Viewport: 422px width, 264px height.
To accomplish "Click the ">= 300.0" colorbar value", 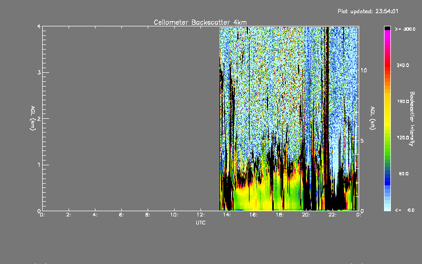I will pos(405,29).
